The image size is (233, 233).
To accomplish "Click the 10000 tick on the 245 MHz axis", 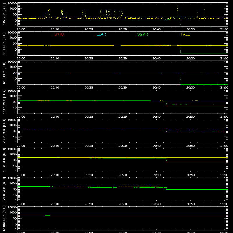I will (12, 3).
